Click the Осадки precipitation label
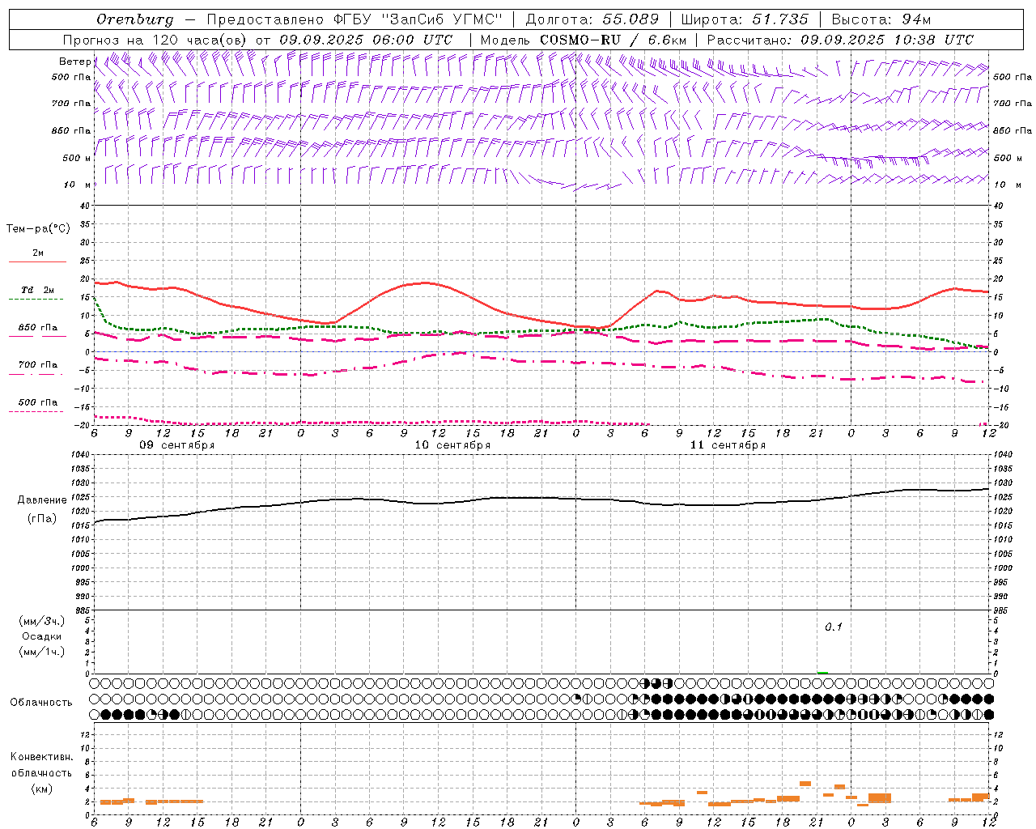Viewport: 1036px width, 829px height. coord(41,636)
